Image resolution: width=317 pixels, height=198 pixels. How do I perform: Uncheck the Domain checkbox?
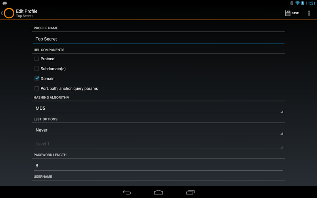(x=36, y=78)
